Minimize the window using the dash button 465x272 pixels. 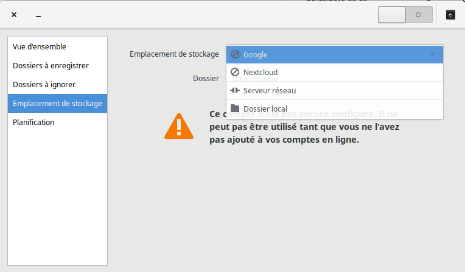point(38,15)
